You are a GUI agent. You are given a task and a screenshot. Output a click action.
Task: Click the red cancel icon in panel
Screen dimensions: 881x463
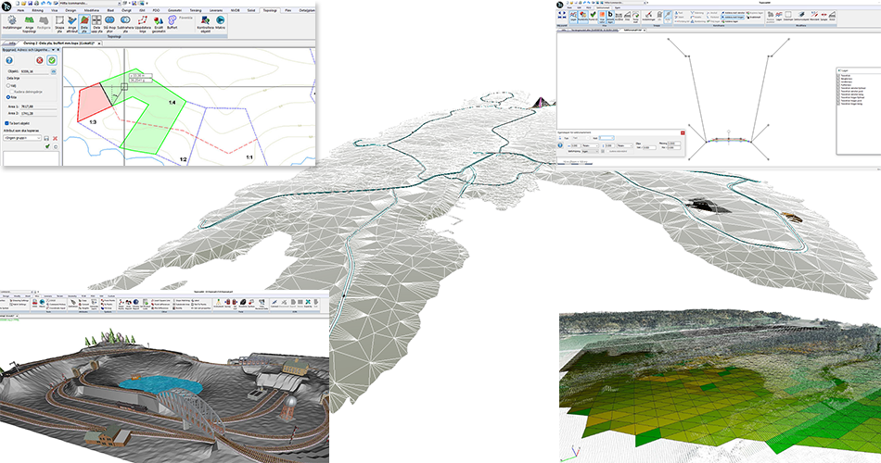click(x=40, y=60)
